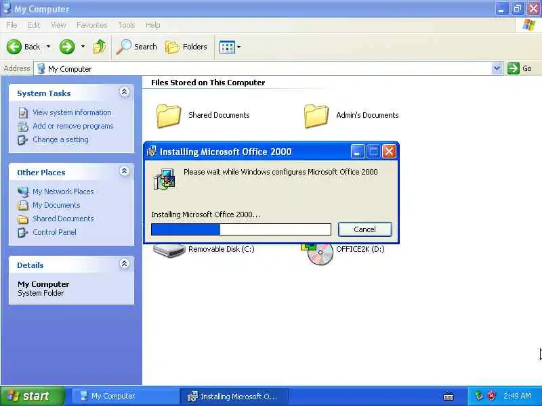The image size is (542, 406).
Task: Click the System Folder details text
Action: coord(41,293)
